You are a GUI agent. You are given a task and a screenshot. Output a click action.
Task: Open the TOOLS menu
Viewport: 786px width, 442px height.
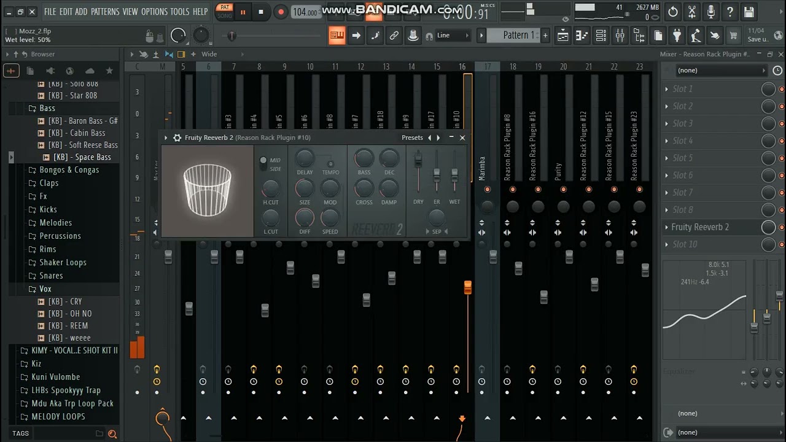coord(180,12)
